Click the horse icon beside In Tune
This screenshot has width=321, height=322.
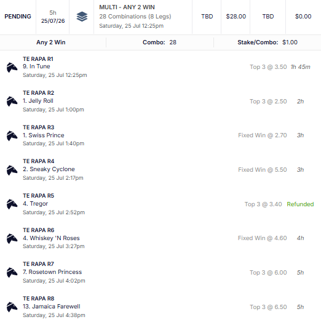tap(12, 68)
